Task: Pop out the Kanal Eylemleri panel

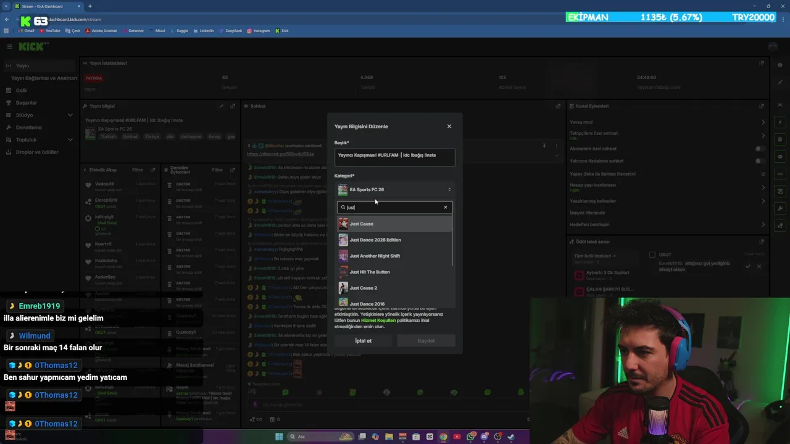Action: click(x=762, y=106)
